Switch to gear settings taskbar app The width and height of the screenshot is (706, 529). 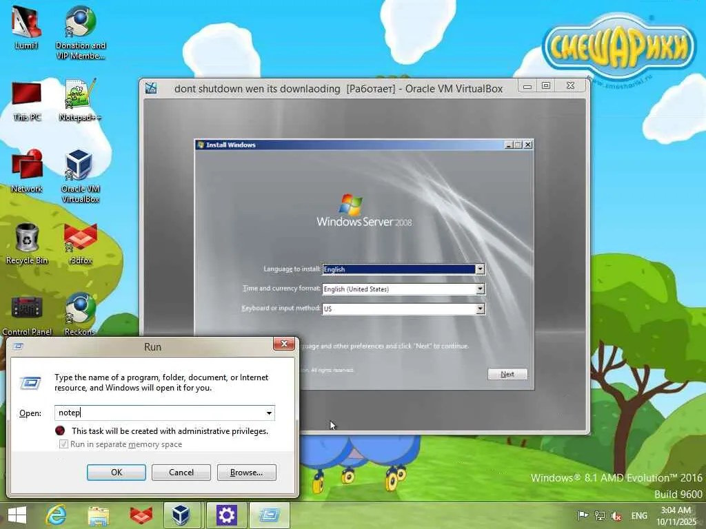[x=226, y=515]
